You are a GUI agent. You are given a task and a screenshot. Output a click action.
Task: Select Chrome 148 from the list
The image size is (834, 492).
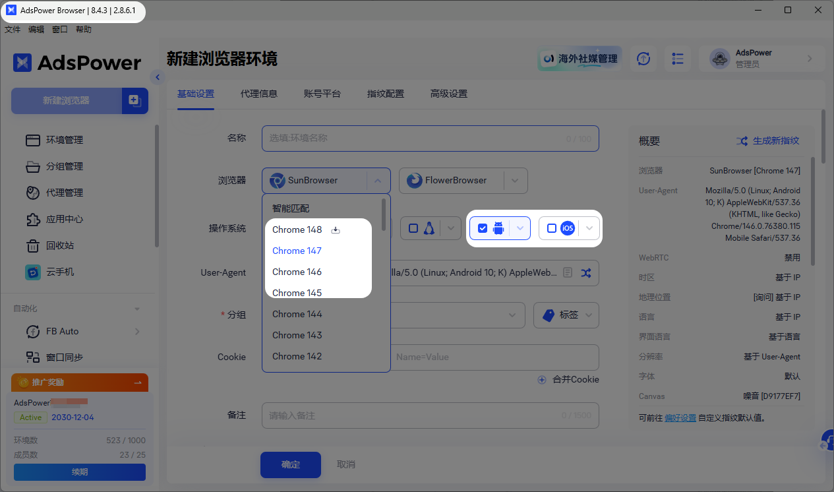(x=297, y=230)
